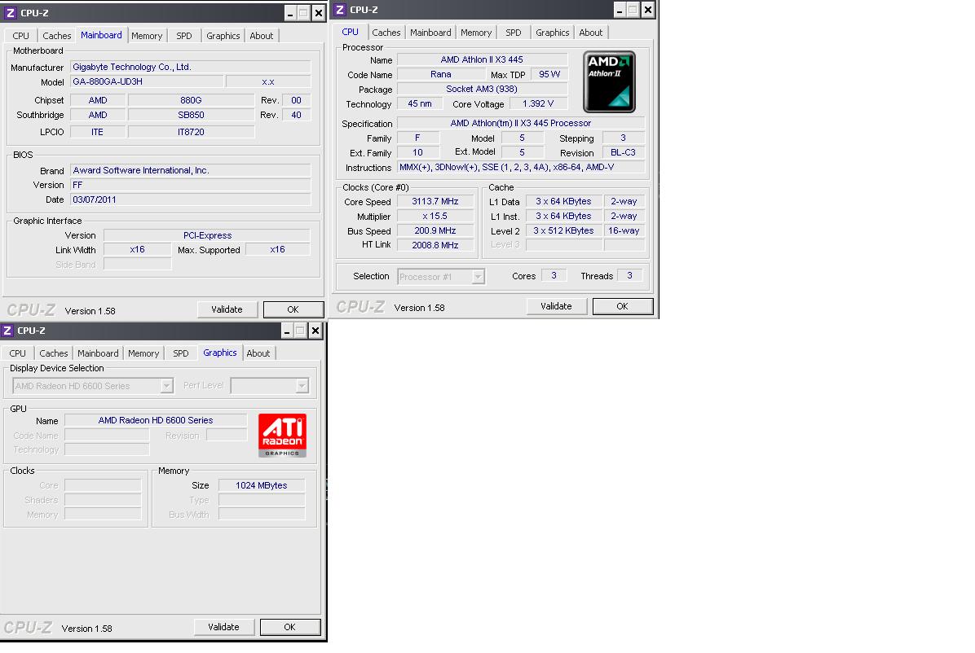Minimize the Graphics CPU-Z window
The image size is (975, 653).
(287, 331)
